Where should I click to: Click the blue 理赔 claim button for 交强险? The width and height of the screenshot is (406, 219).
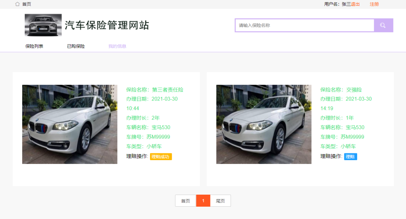pos(350,156)
